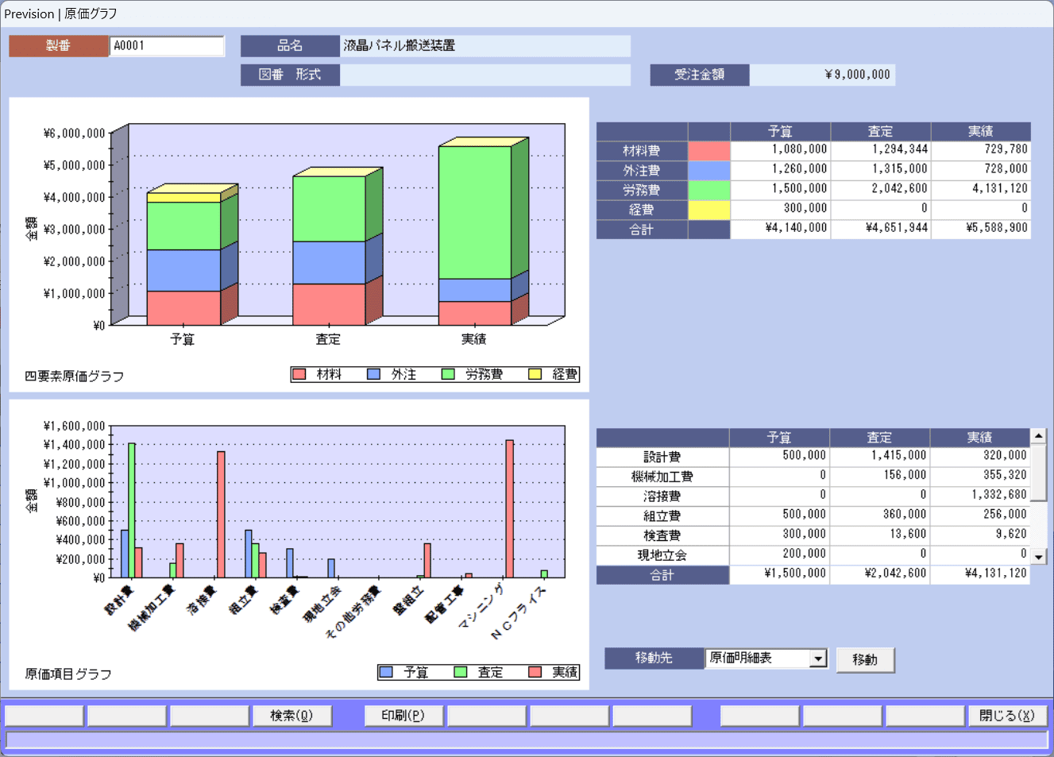Image resolution: width=1054 pixels, height=757 pixels.
Task: Click the empty 図番 形式 field
Action: point(485,75)
